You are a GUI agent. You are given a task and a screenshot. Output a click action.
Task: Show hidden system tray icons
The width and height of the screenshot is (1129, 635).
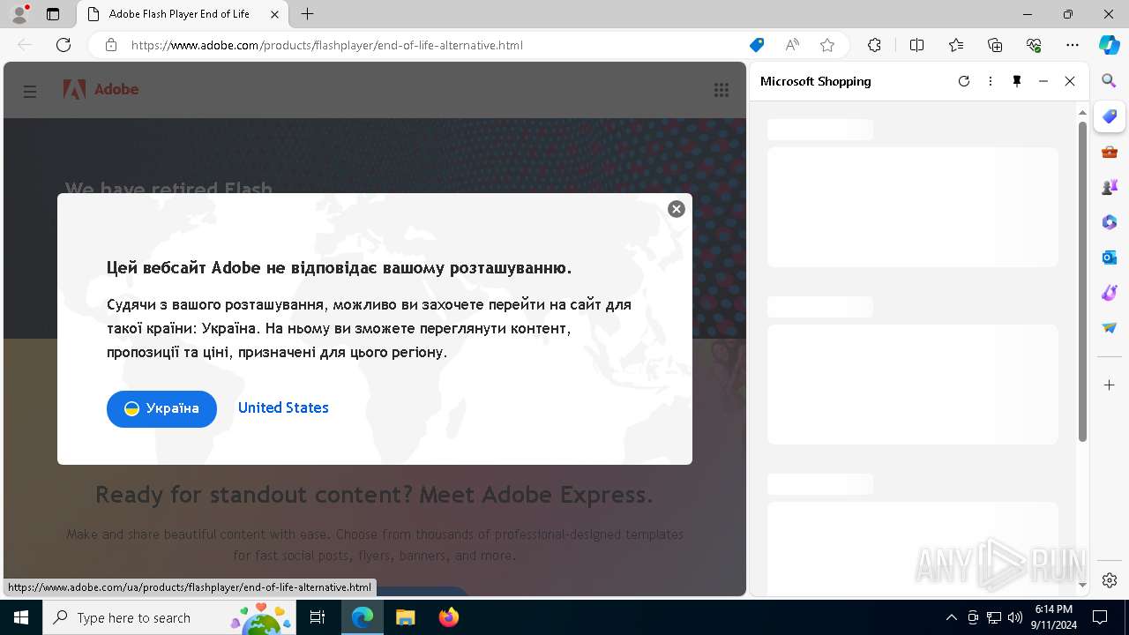click(951, 617)
